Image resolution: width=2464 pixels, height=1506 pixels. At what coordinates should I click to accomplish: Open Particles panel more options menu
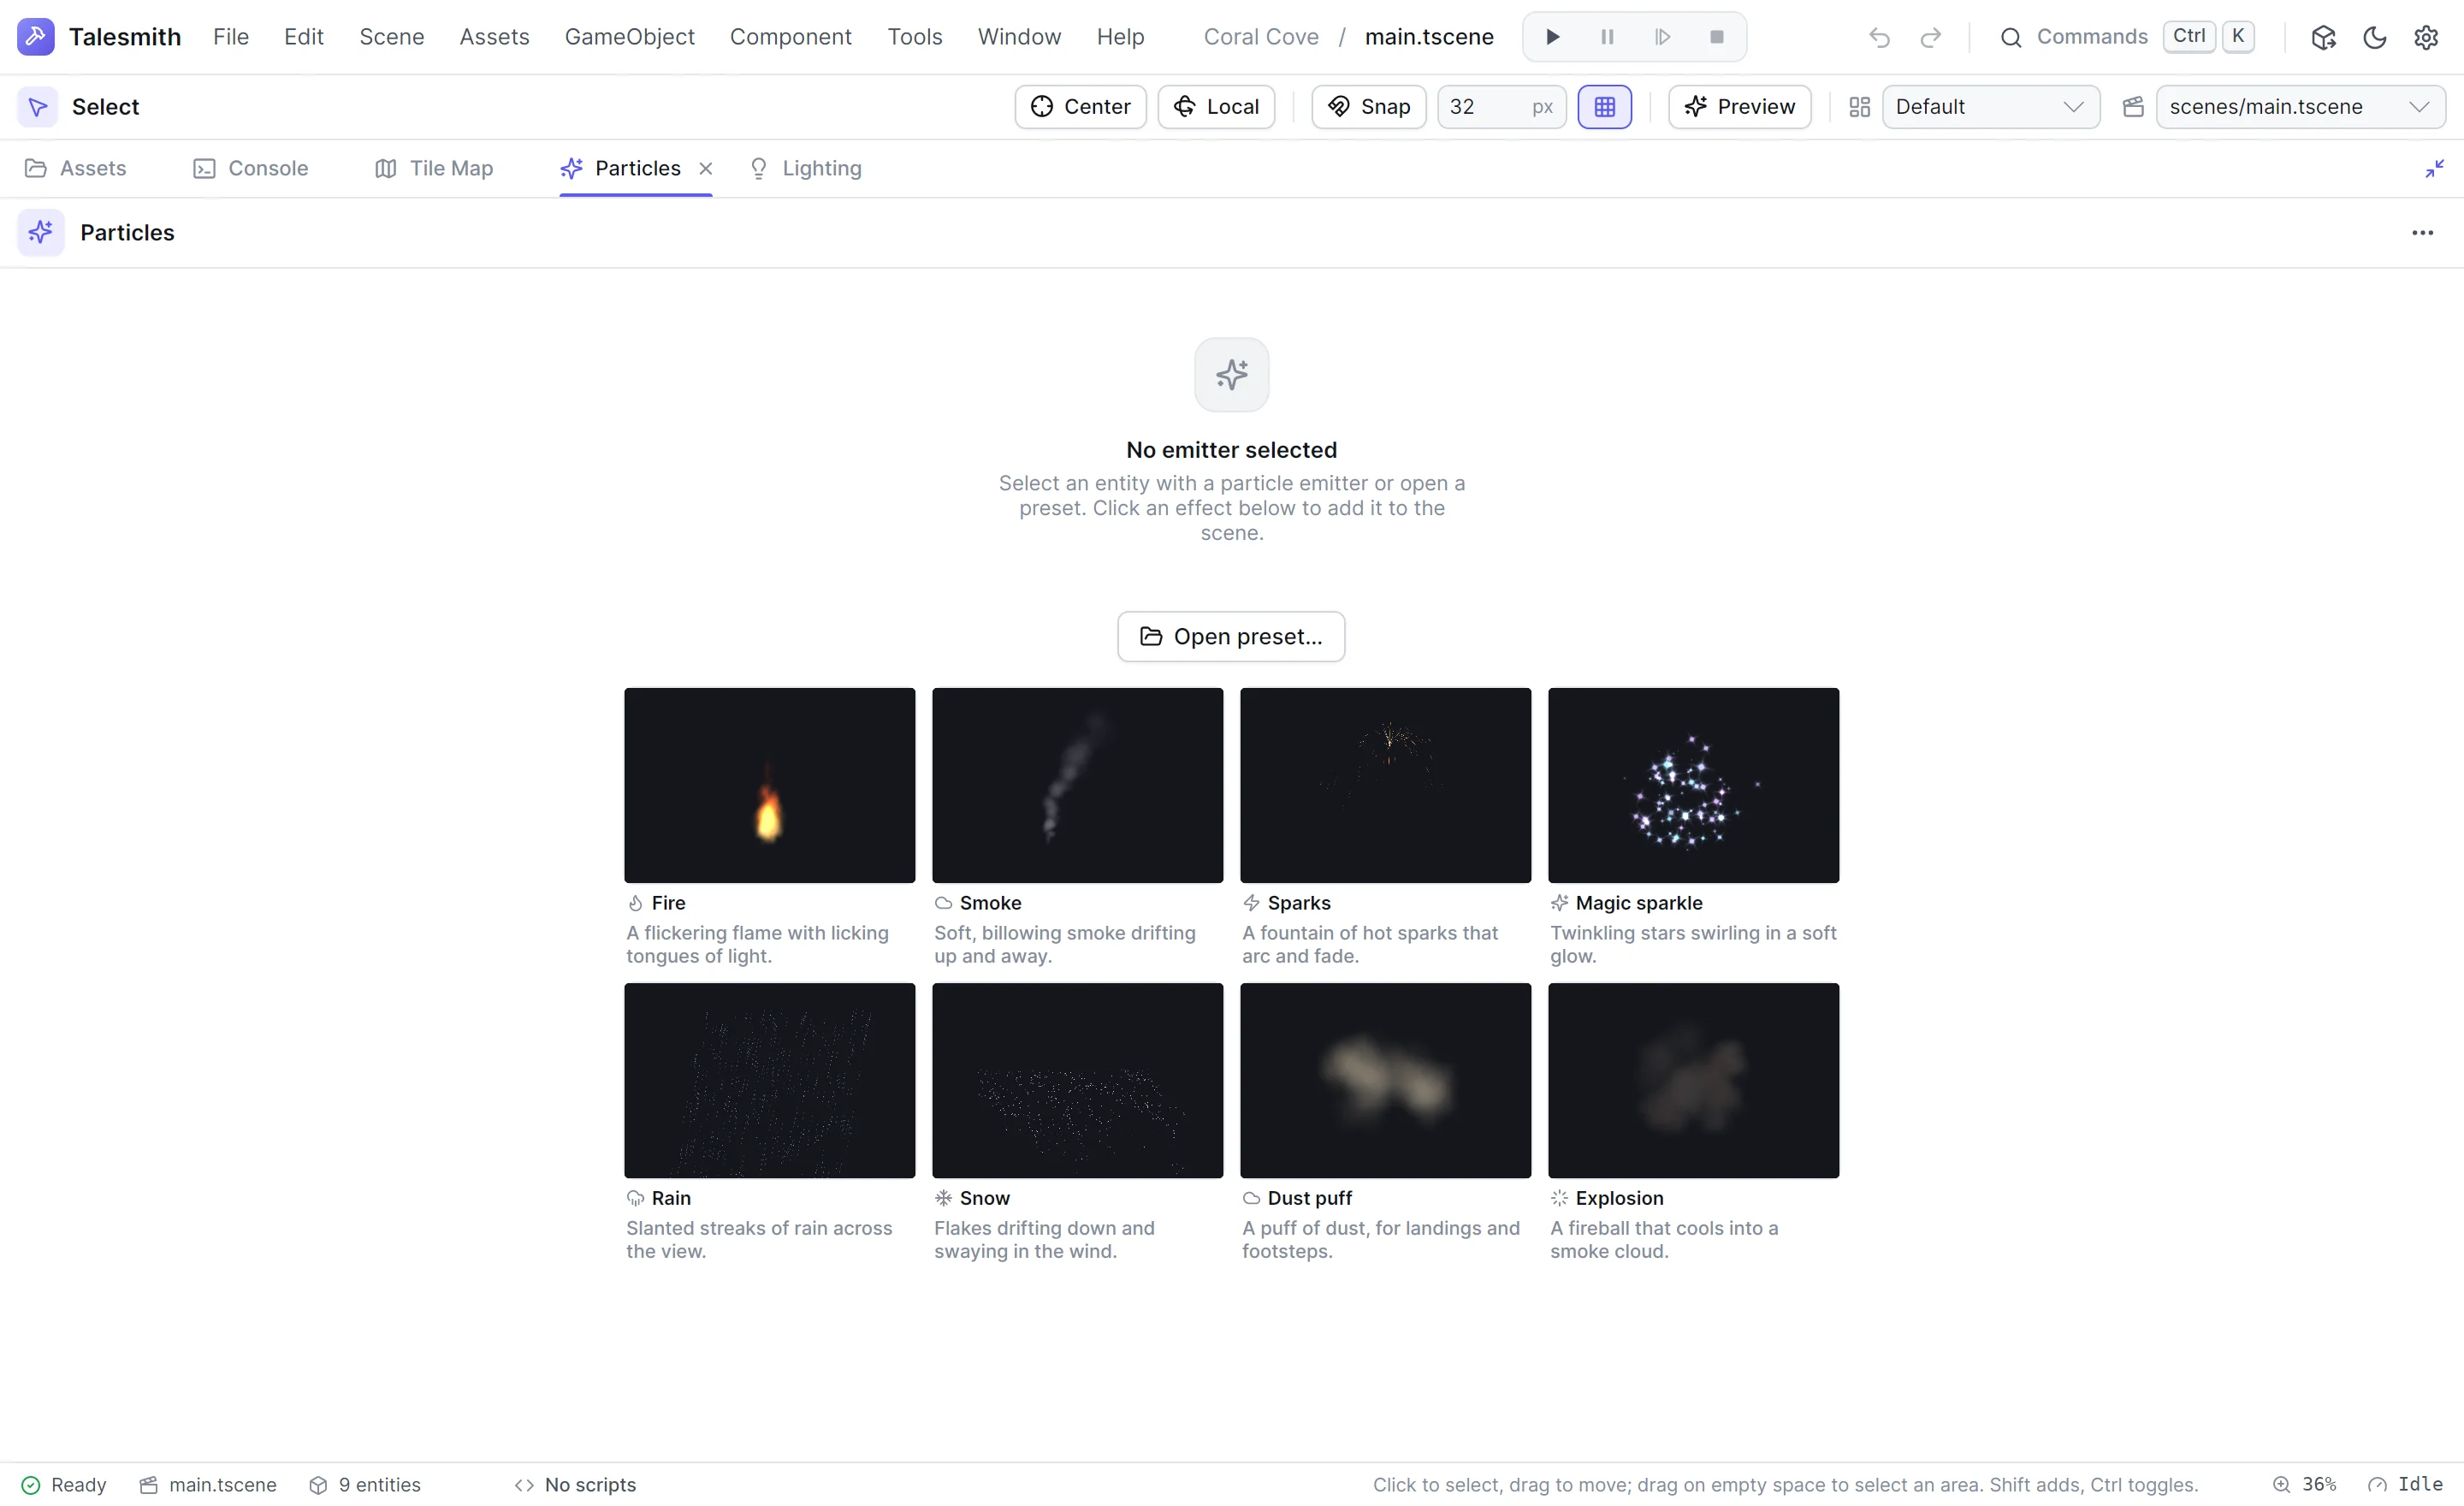2422,232
